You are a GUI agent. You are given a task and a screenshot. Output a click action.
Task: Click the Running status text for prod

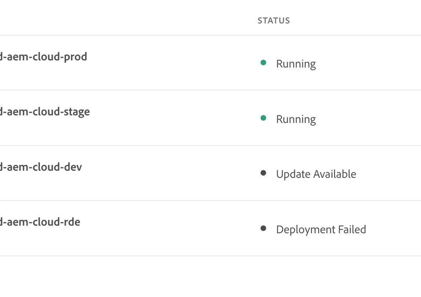296,64
